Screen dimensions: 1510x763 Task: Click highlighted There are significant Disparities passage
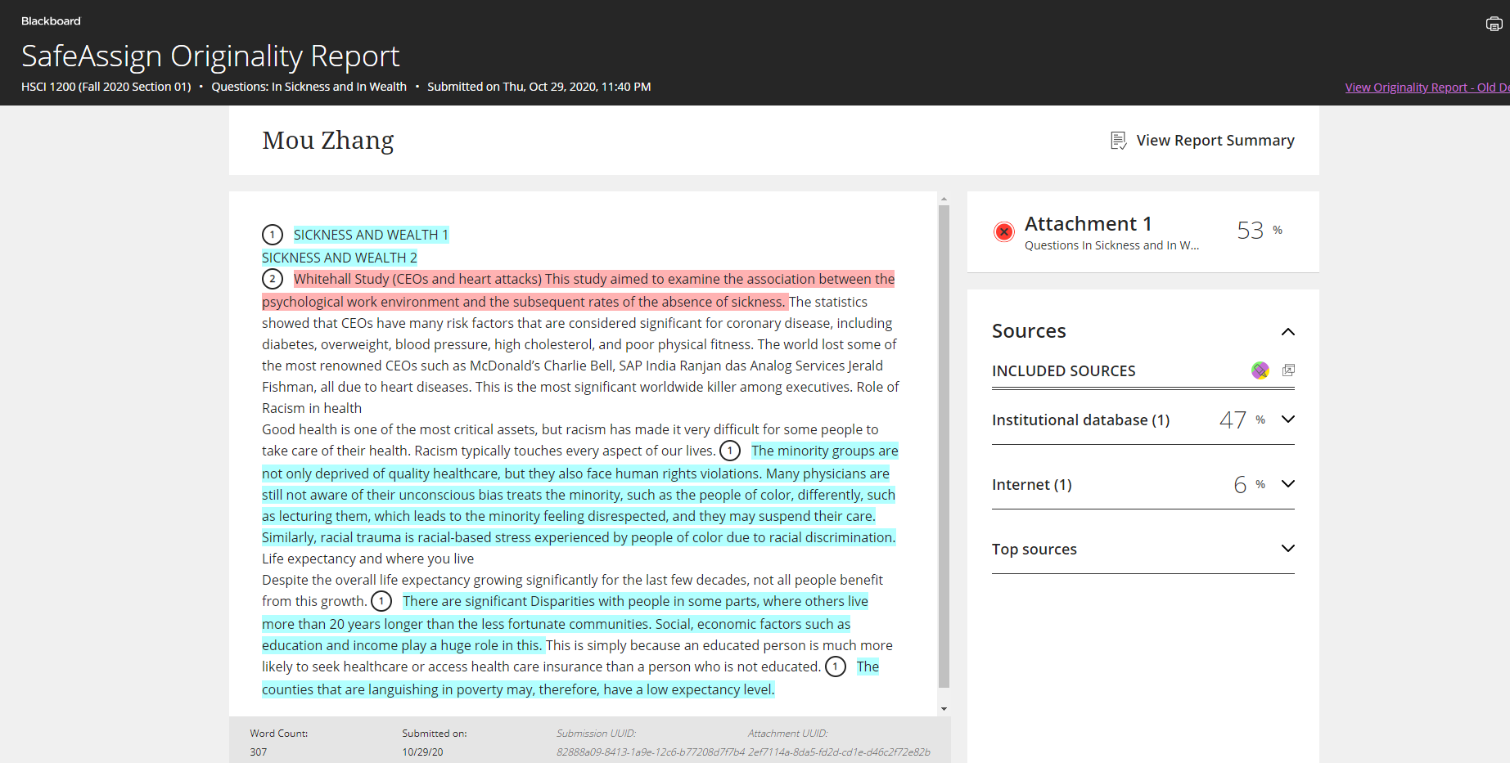pos(565,623)
